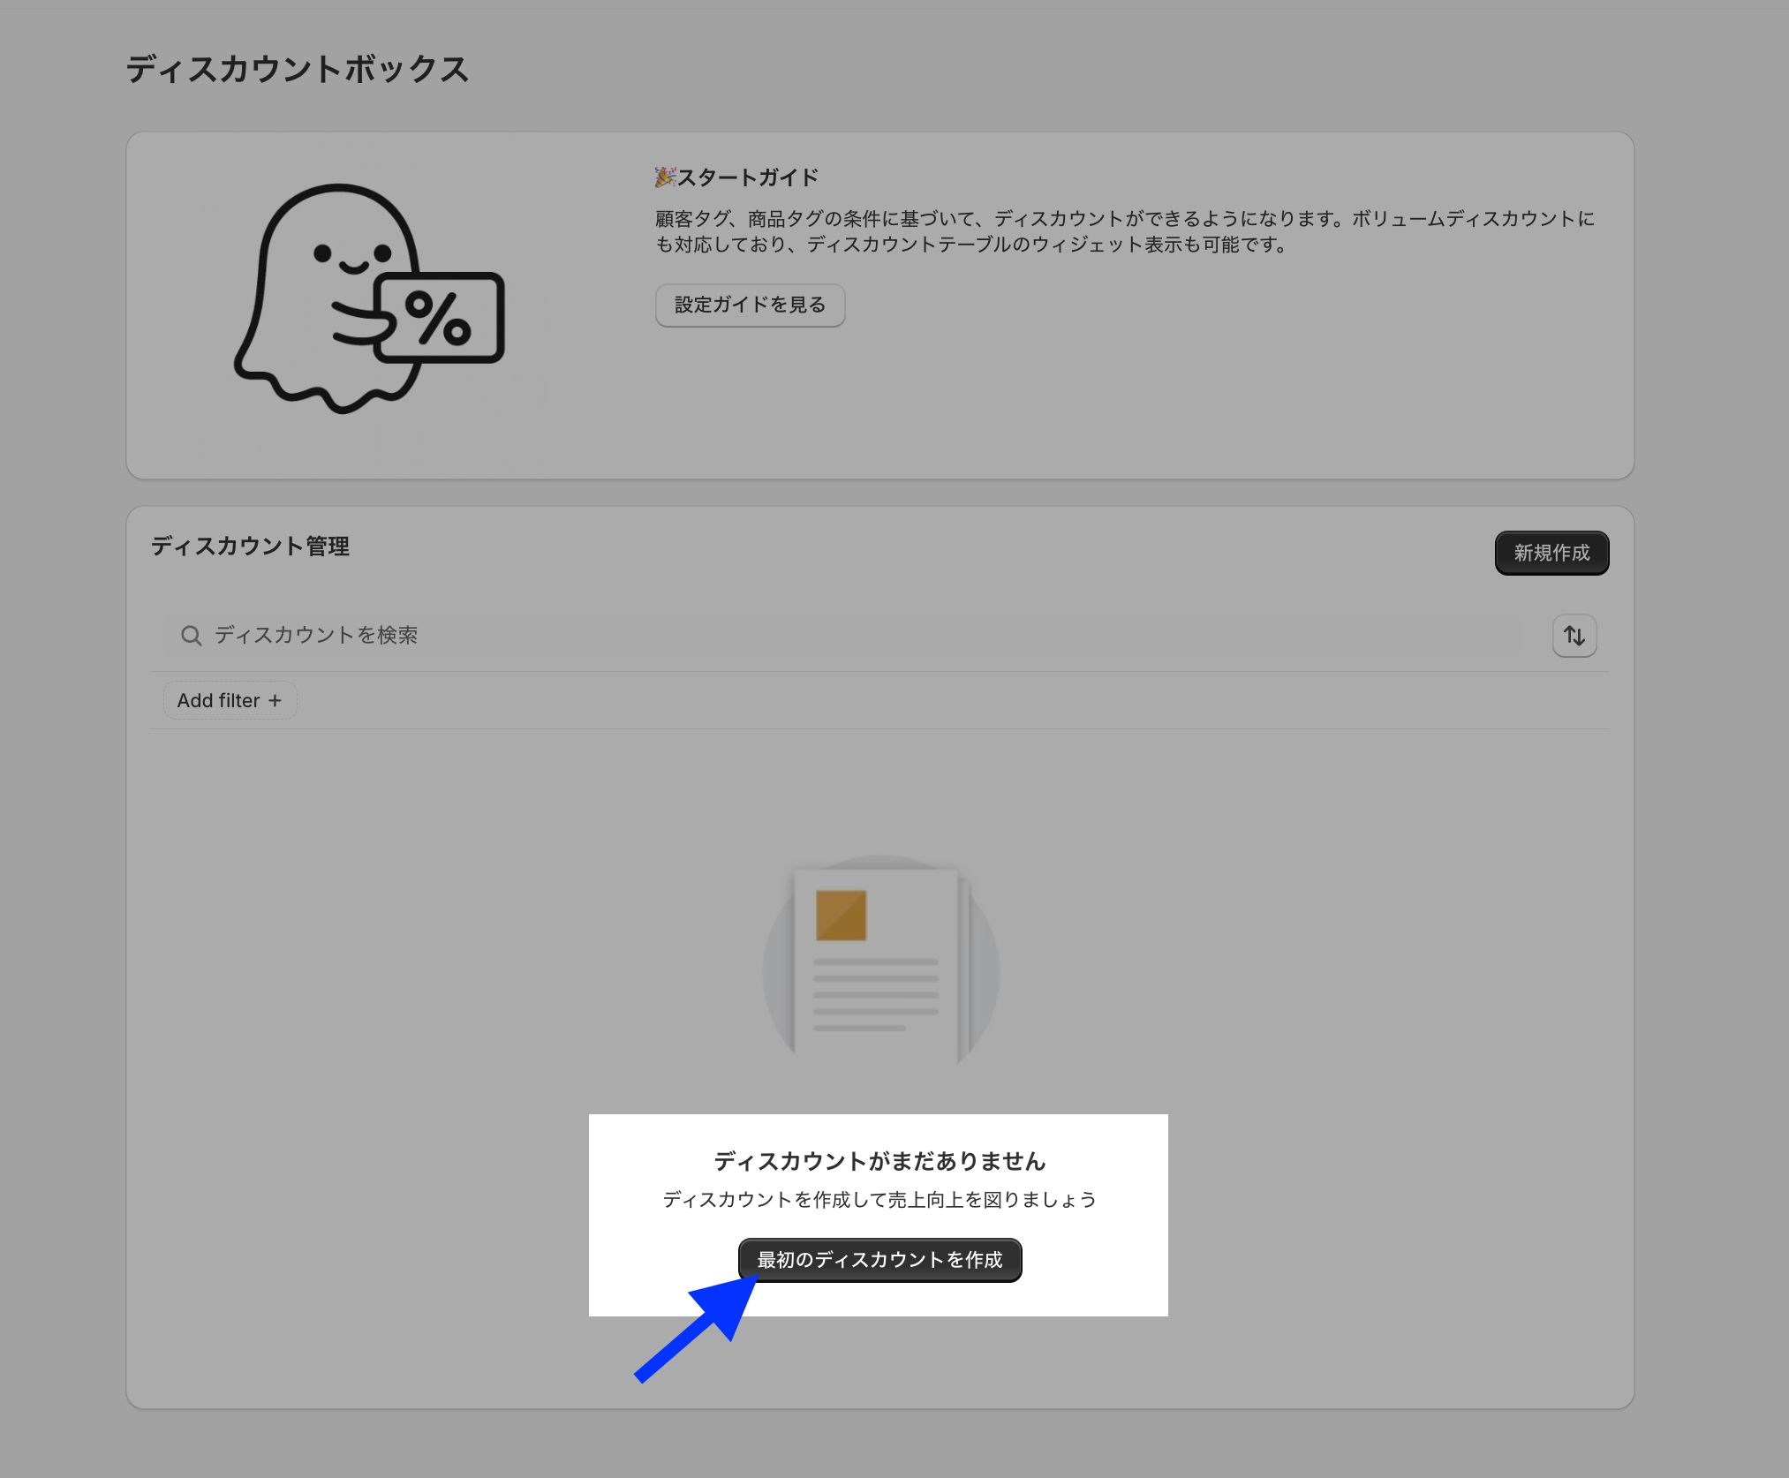The height and width of the screenshot is (1478, 1789).
Task: Click the orange square in document illustration
Action: tap(841, 916)
